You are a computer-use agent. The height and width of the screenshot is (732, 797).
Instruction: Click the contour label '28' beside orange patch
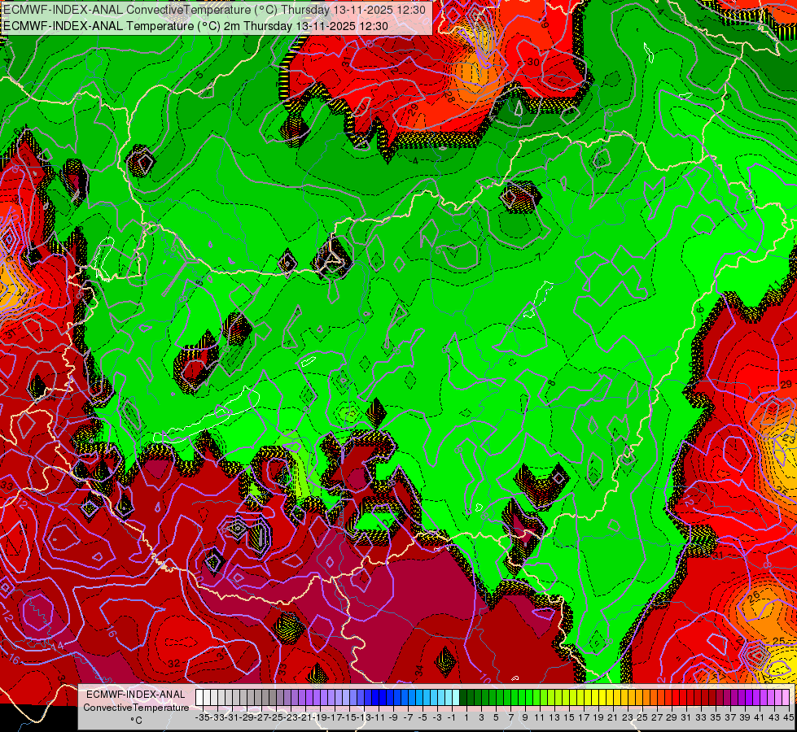449,97
